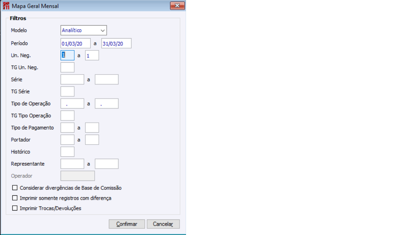The image size is (401, 235).
Task: Open the Modelo dropdown arrow
Action: coord(102,30)
